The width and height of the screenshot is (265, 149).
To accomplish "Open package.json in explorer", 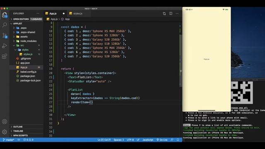I will point(28,76).
